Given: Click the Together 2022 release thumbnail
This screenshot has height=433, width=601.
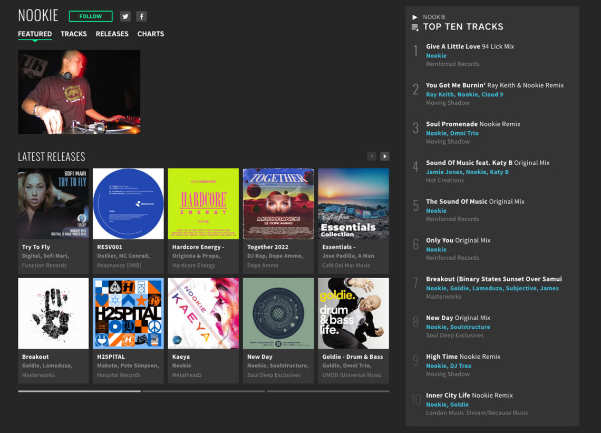Looking at the screenshot, I should (278, 203).
